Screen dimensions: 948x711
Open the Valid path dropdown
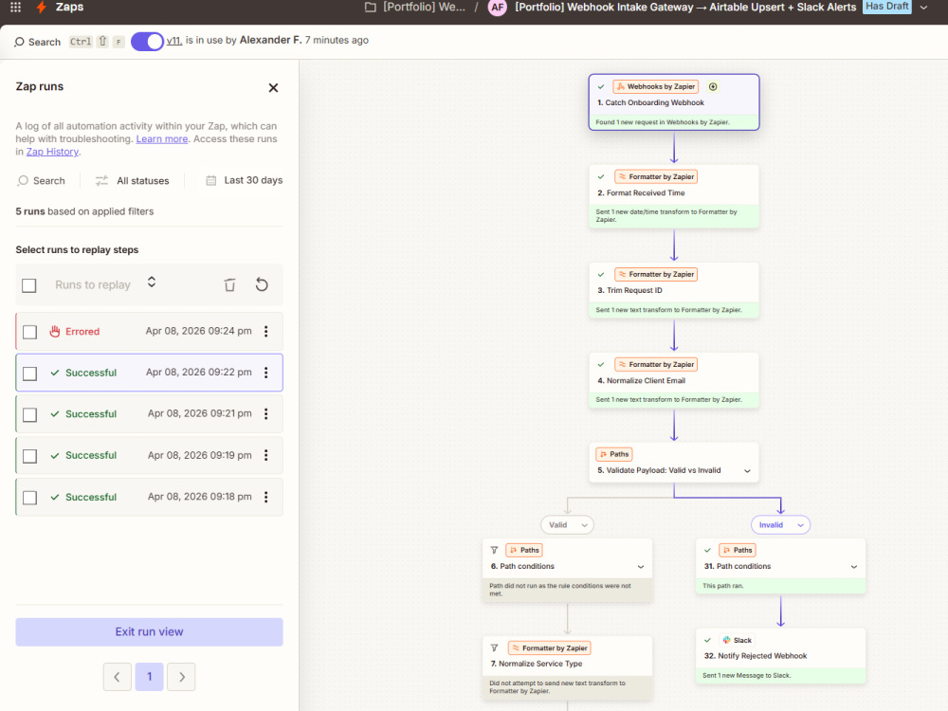tap(567, 525)
